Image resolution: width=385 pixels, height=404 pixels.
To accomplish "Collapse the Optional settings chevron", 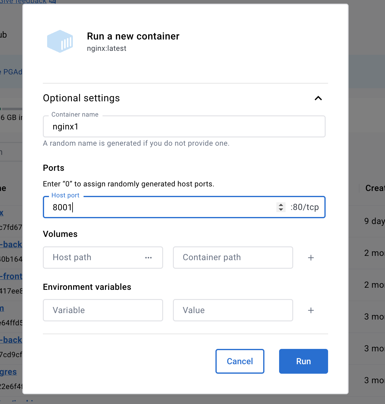I will tap(318, 98).
